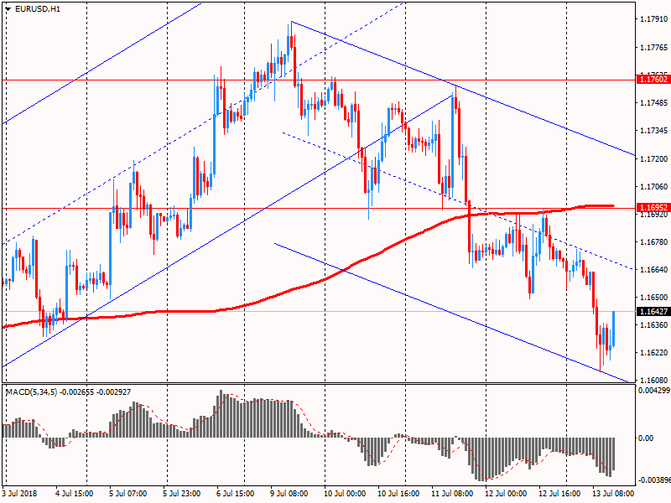Click MACD scale zero level 0.00

(x=646, y=438)
